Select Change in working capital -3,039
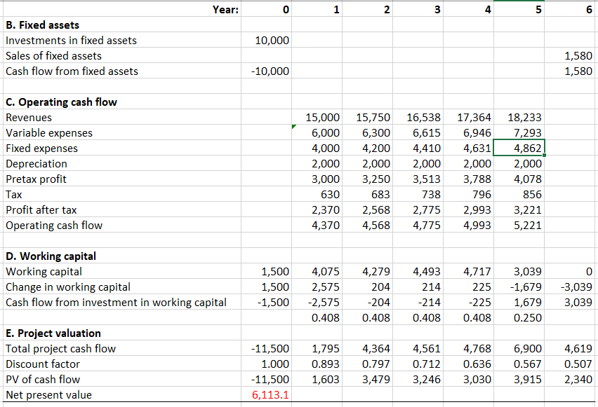This screenshot has height=407, width=598. (x=569, y=287)
